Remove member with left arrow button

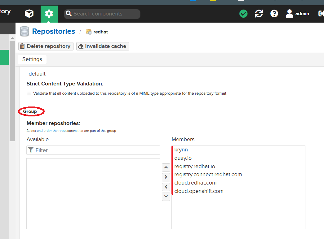pyautogui.click(x=166, y=187)
